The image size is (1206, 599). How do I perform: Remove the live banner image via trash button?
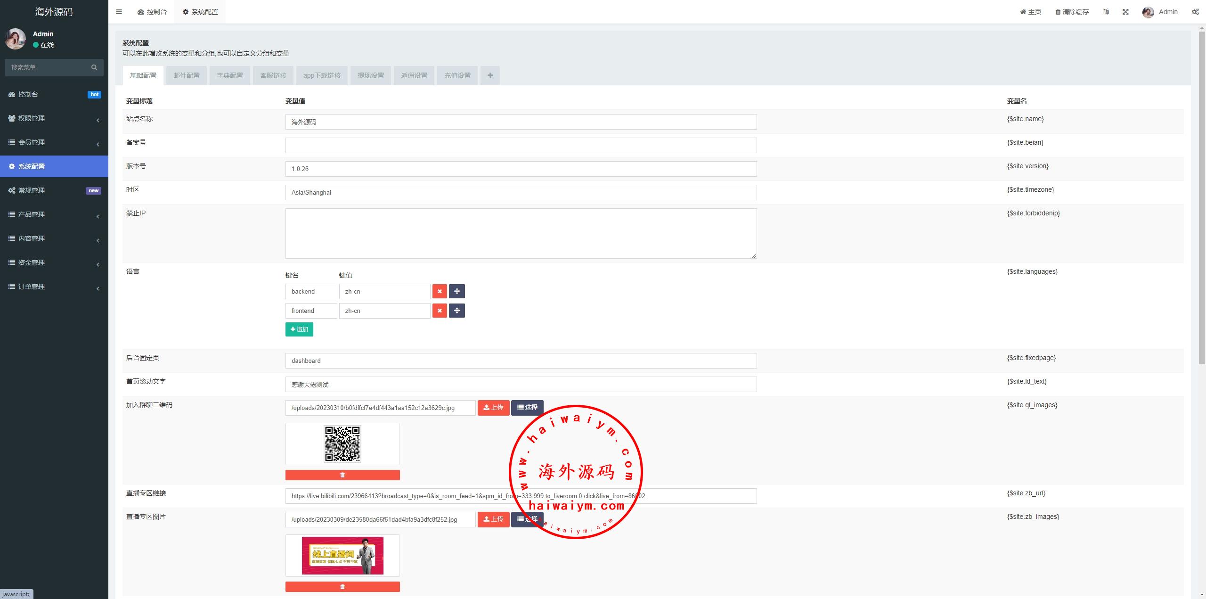(342, 587)
